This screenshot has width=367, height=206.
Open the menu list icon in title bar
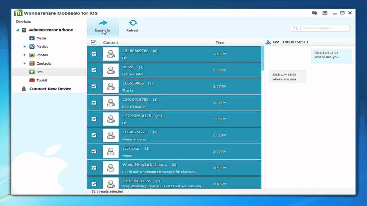(x=325, y=13)
